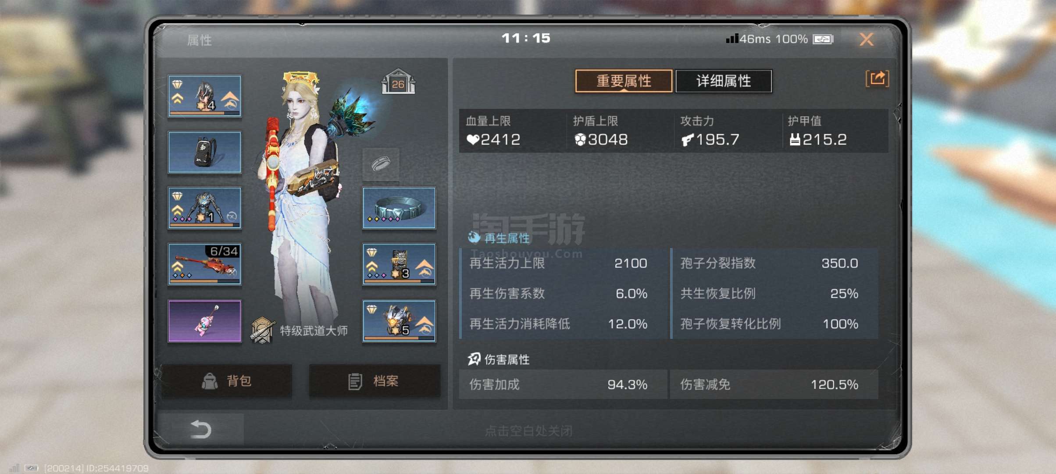Image resolution: width=1056 pixels, height=474 pixels.
Task: Select the blue ring accessory slot
Action: point(399,208)
